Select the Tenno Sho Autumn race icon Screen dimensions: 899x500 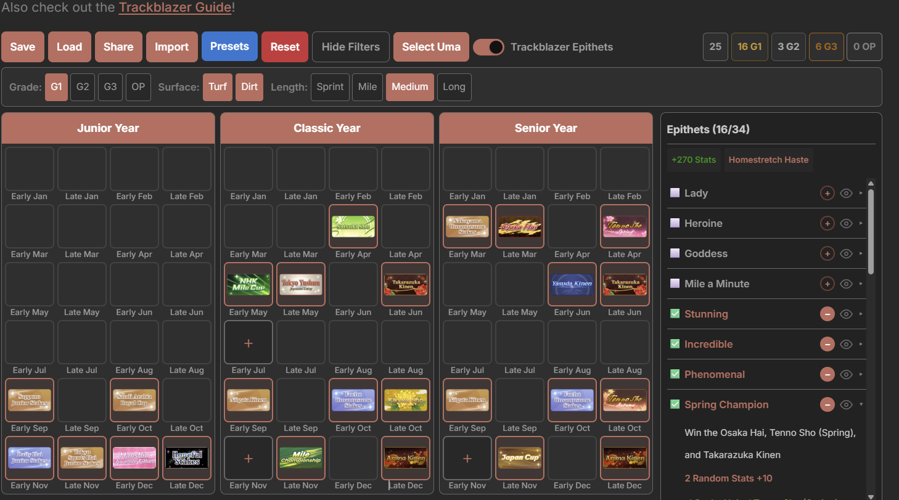[625, 400]
